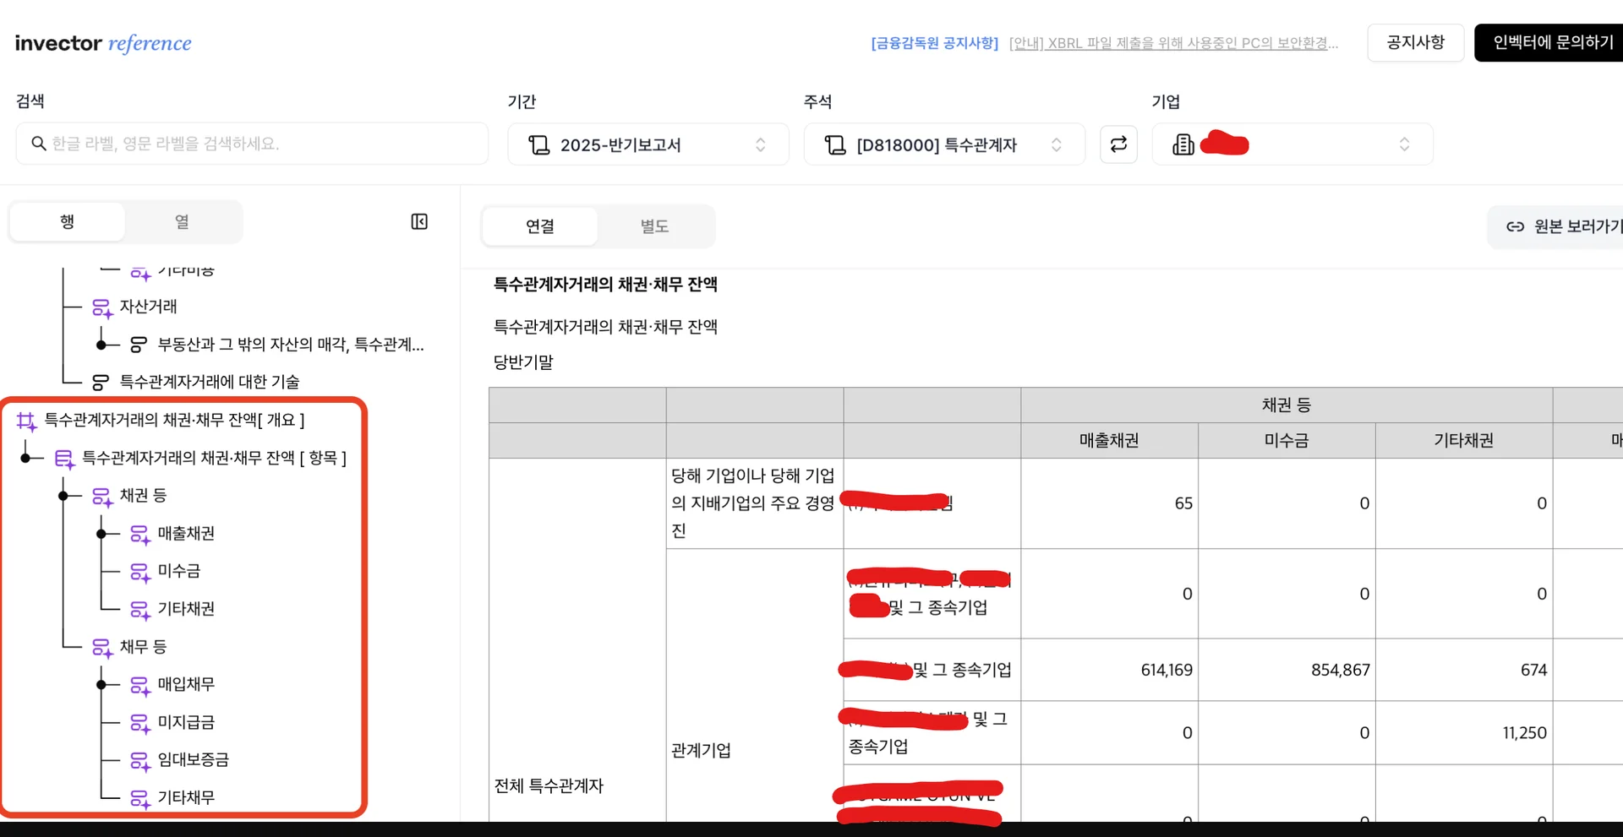Click the tag icon beside [D818000] 특수관계자
Screen dimensions: 1623x837
click(x=834, y=144)
